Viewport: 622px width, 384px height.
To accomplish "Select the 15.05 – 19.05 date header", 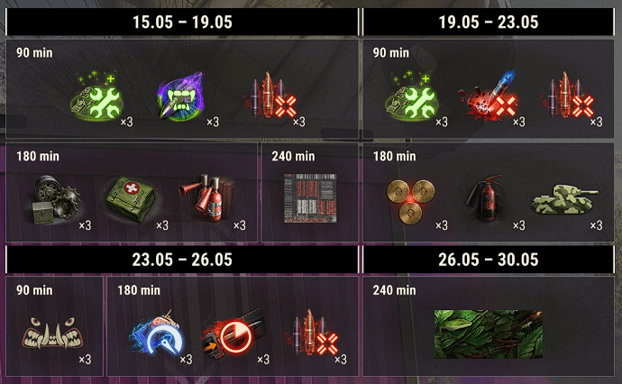I will tap(182, 23).
